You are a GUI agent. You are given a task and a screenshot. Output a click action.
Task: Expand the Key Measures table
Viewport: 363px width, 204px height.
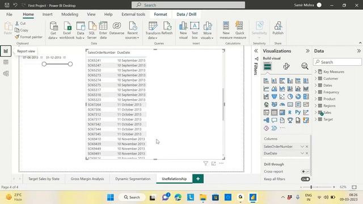tap(316, 72)
